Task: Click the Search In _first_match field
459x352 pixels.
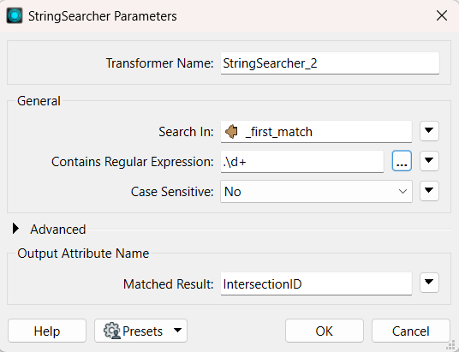Action: [x=316, y=132]
